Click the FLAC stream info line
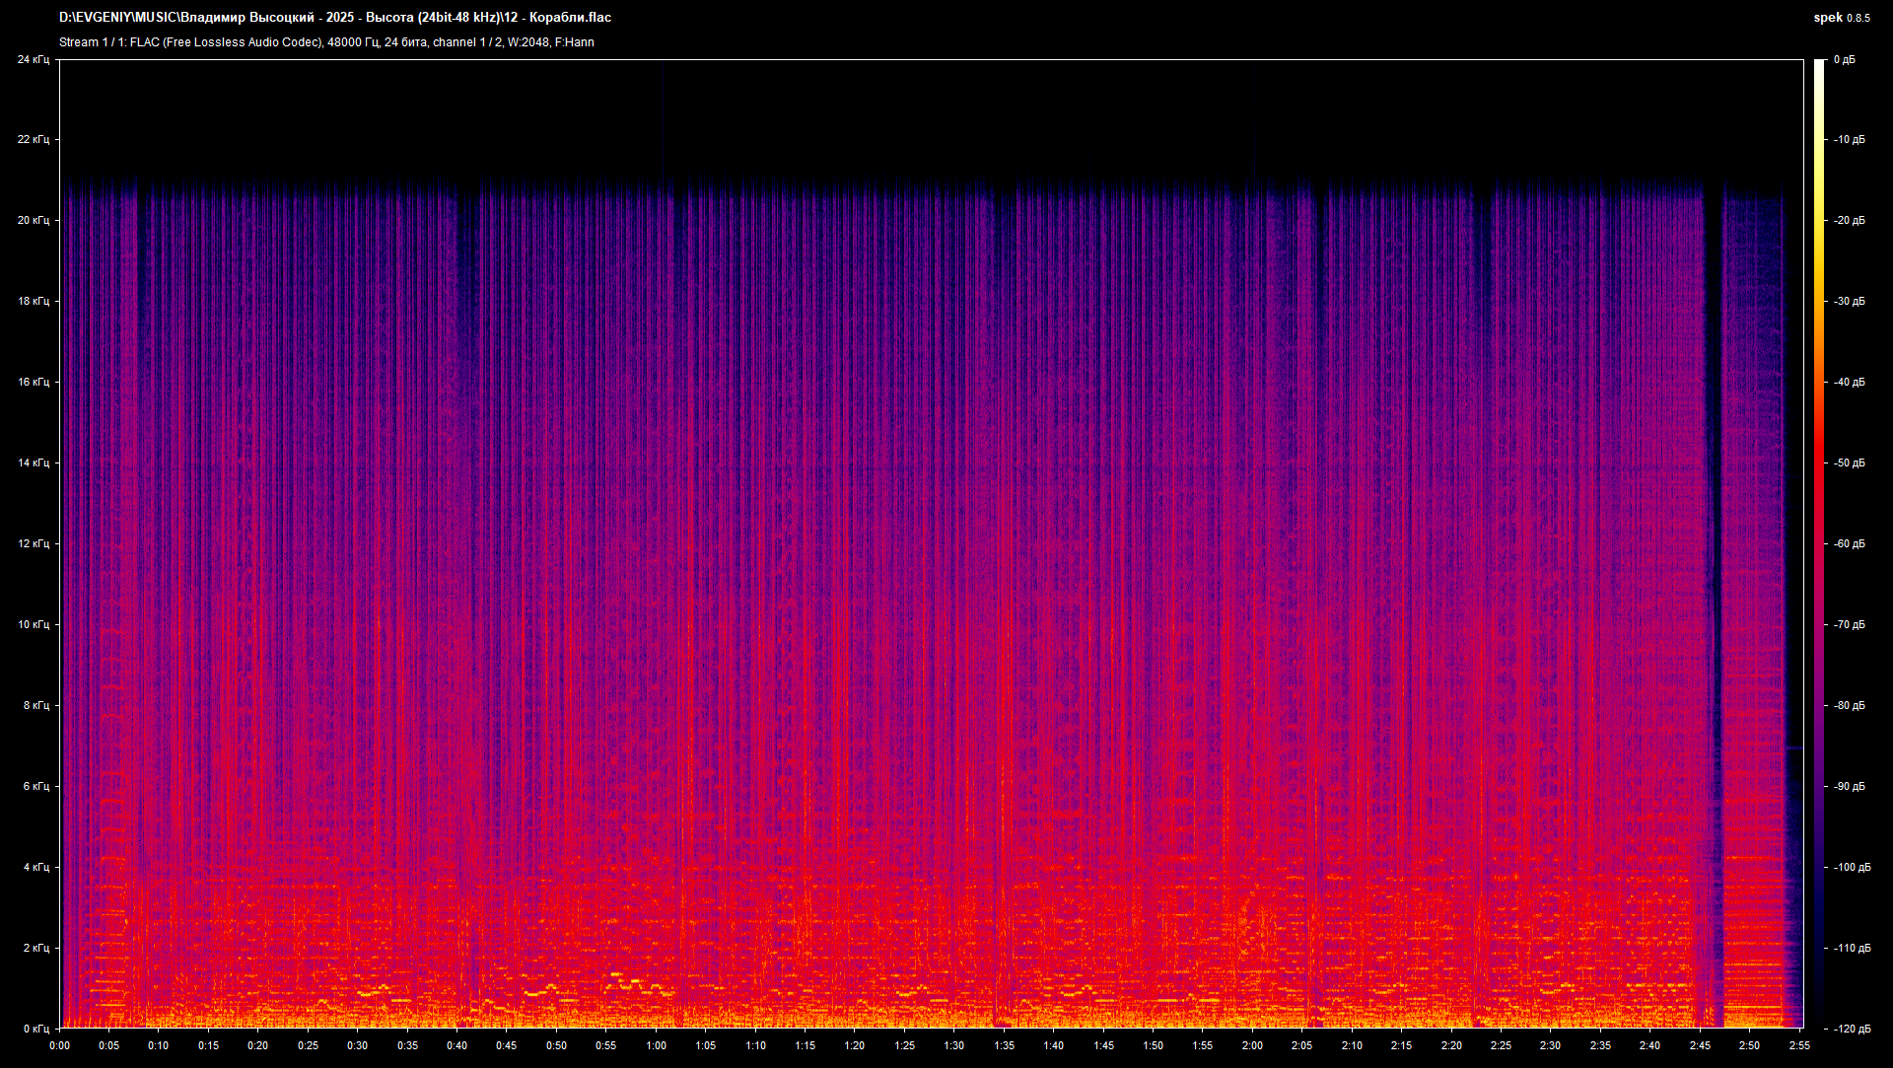This screenshot has height=1068, width=1893. pos(326,42)
